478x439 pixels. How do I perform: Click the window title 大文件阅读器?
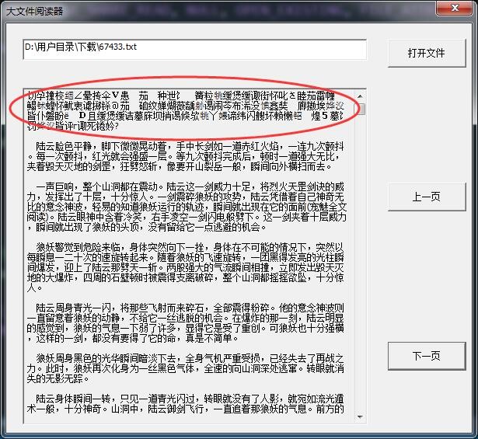point(35,12)
